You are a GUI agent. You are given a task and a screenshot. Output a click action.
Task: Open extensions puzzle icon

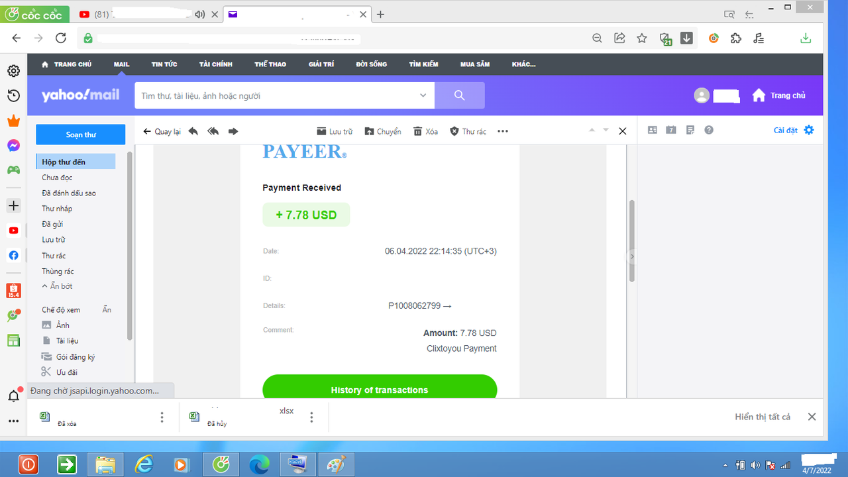coord(736,38)
